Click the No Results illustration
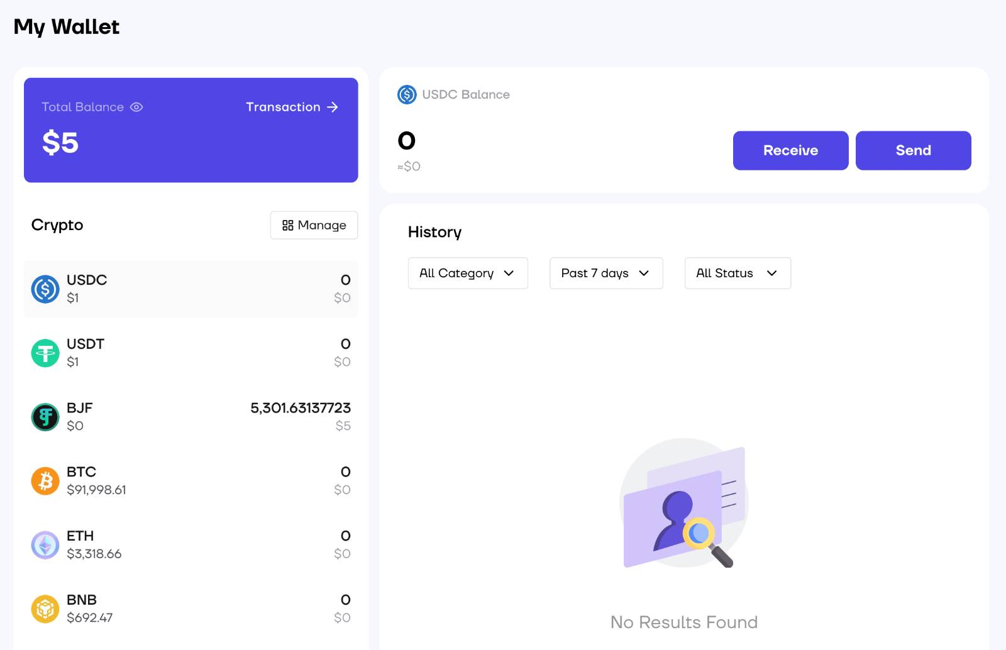The width and height of the screenshot is (1006, 650). (684, 504)
